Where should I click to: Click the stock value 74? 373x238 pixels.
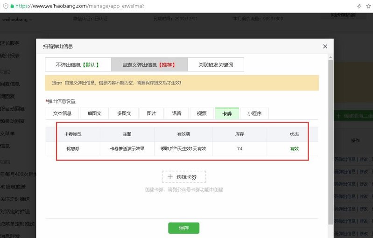pyautogui.click(x=239, y=148)
